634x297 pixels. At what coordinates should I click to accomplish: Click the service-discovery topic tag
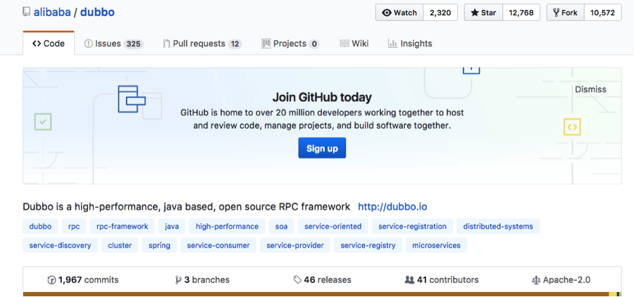tap(61, 246)
